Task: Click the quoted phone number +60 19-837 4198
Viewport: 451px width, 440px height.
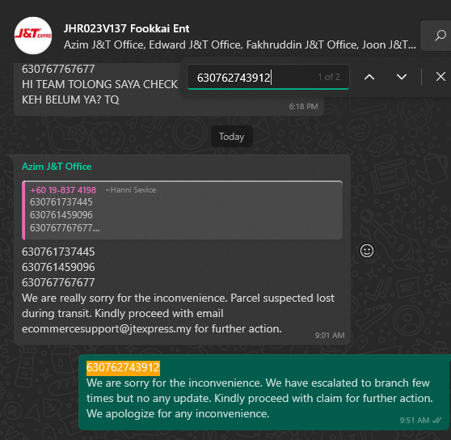Action: pyautogui.click(x=63, y=190)
